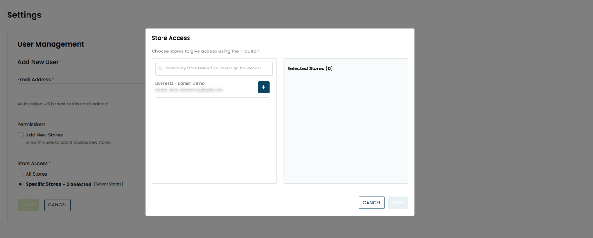
Task: Click the search magnifier icon
Action: pos(161,69)
